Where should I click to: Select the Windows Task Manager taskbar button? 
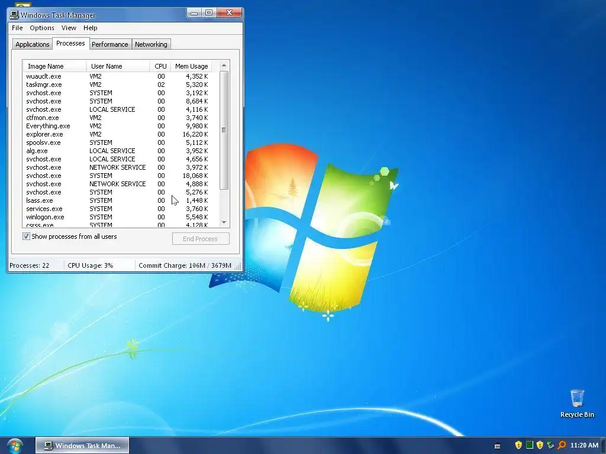[x=82, y=446]
